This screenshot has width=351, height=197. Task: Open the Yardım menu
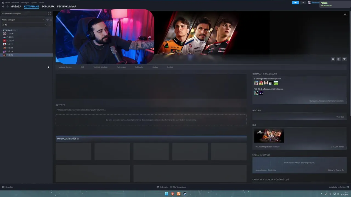41,2
